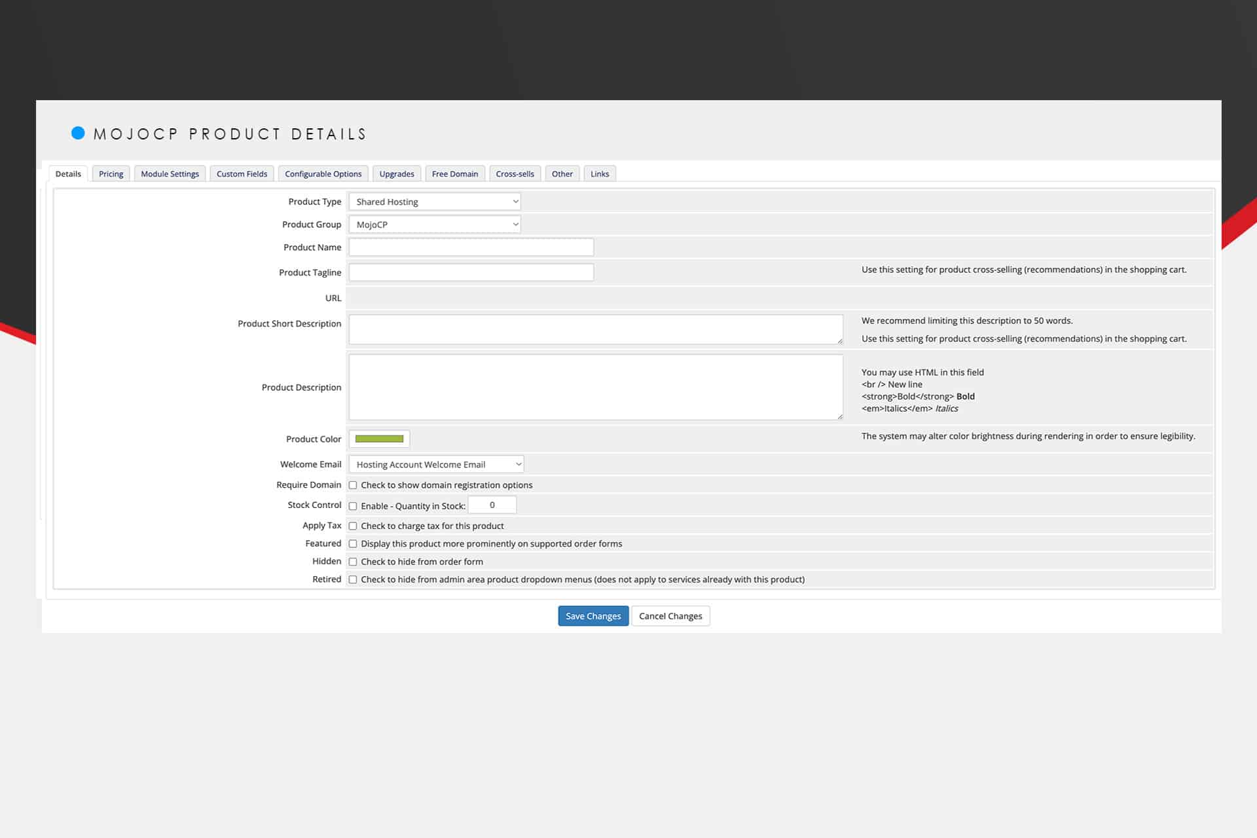Check the Retired checkbox
The width and height of the screenshot is (1257, 838).
tap(353, 579)
